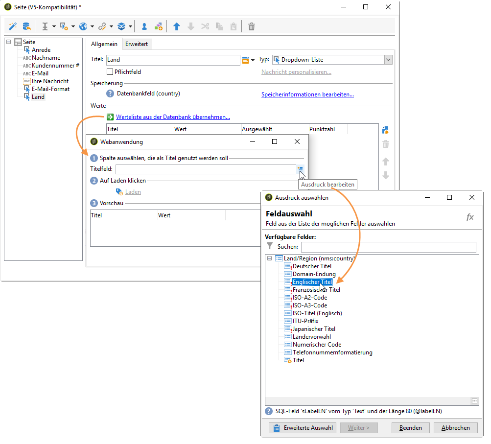Click Speicherinformationen bearbeiten link
491x444 pixels.
(x=307, y=94)
